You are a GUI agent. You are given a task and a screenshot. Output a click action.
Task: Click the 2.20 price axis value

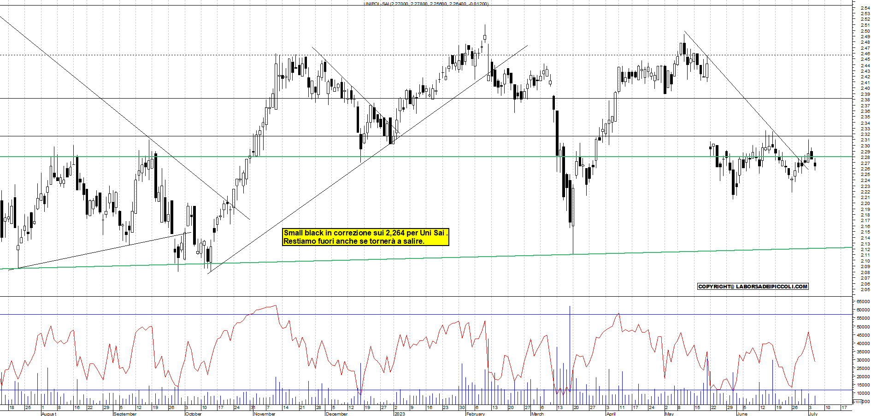tap(865, 203)
